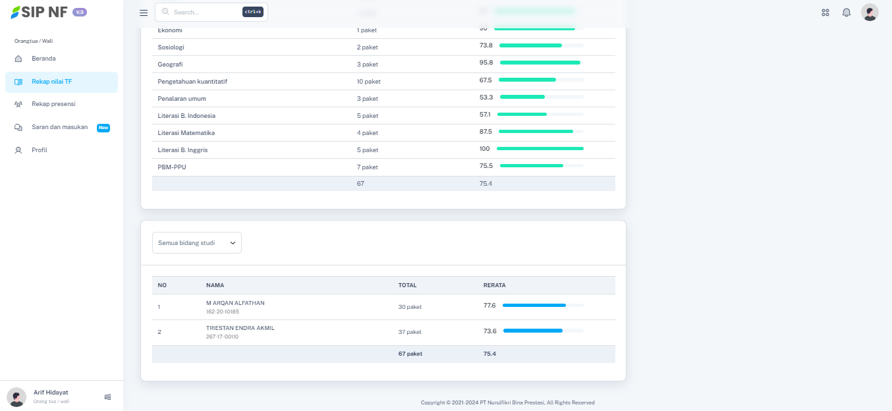Viewport: 892px width, 411px height.
Task: Go to the Rekap presensi menu
Action: pos(53,104)
